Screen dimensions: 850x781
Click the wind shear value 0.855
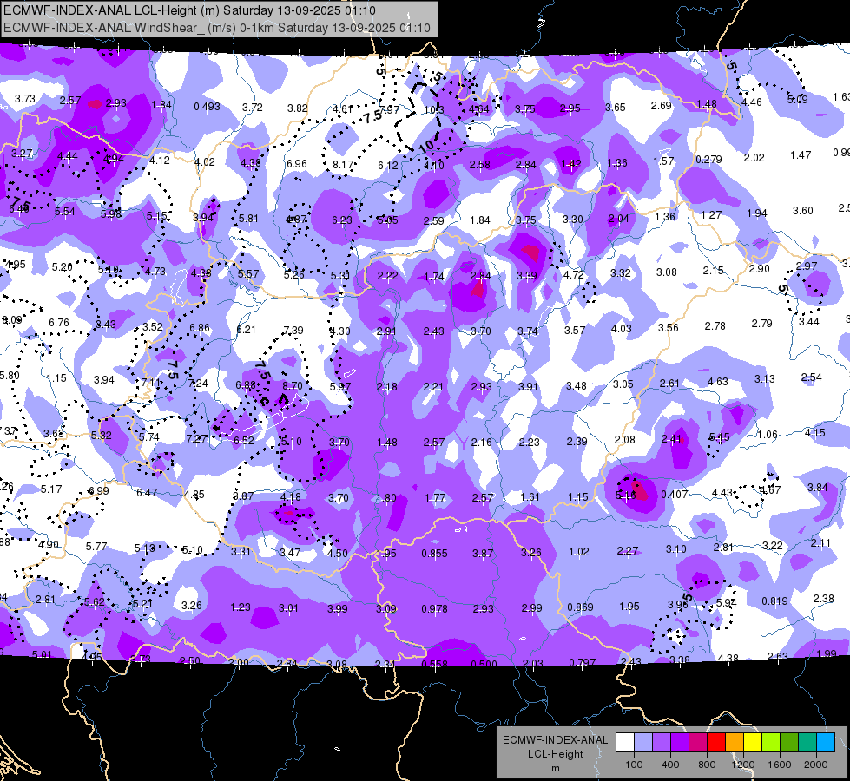point(435,554)
